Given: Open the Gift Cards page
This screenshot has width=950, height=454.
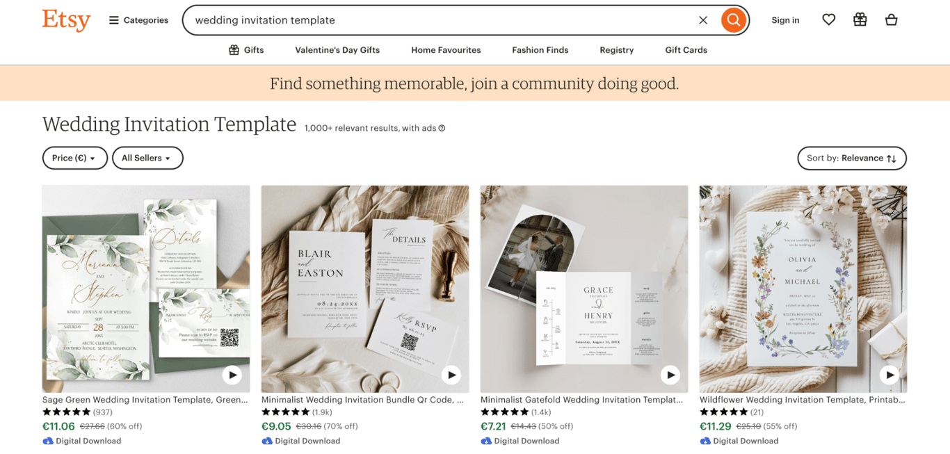Looking at the screenshot, I should pos(685,49).
